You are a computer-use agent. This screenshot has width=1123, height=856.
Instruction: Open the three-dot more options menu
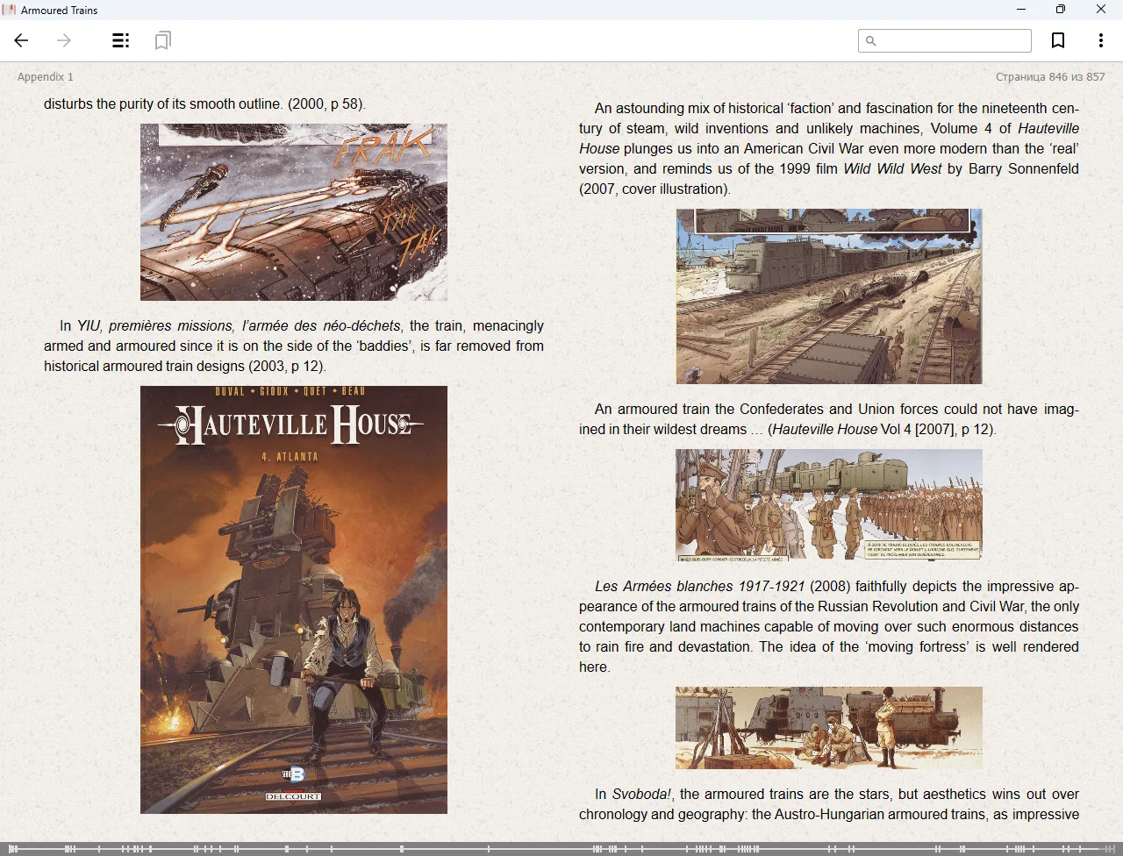click(1100, 40)
